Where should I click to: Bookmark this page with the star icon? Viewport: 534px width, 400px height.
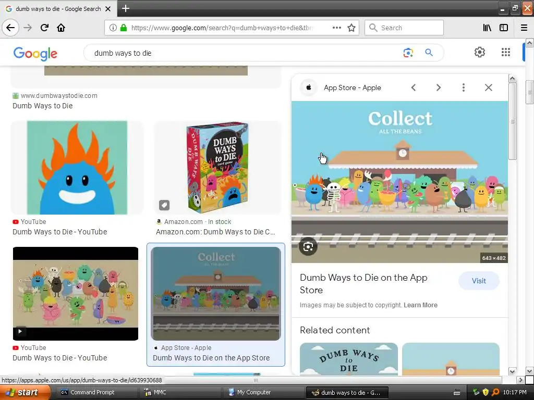coord(351,28)
